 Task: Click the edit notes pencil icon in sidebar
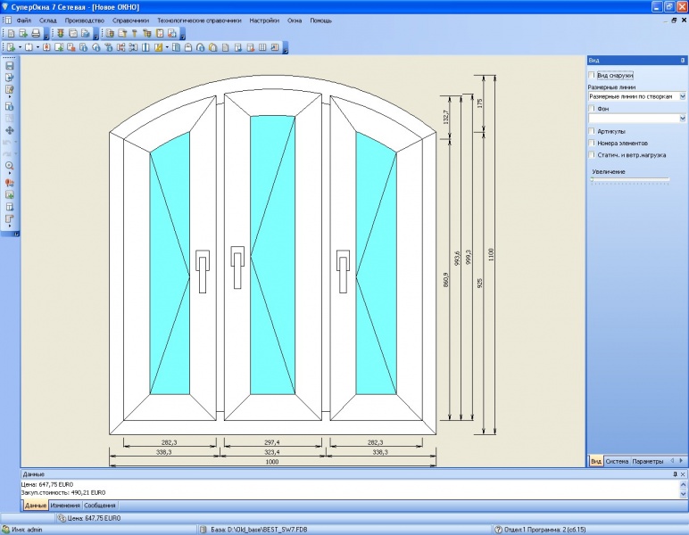pyautogui.click(x=9, y=89)
